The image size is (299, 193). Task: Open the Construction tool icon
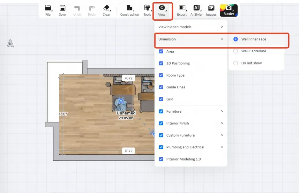[129, 8]
